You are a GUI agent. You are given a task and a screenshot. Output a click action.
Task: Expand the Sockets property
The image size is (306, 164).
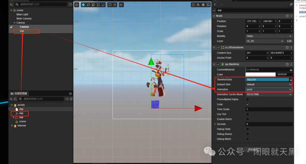215,124
